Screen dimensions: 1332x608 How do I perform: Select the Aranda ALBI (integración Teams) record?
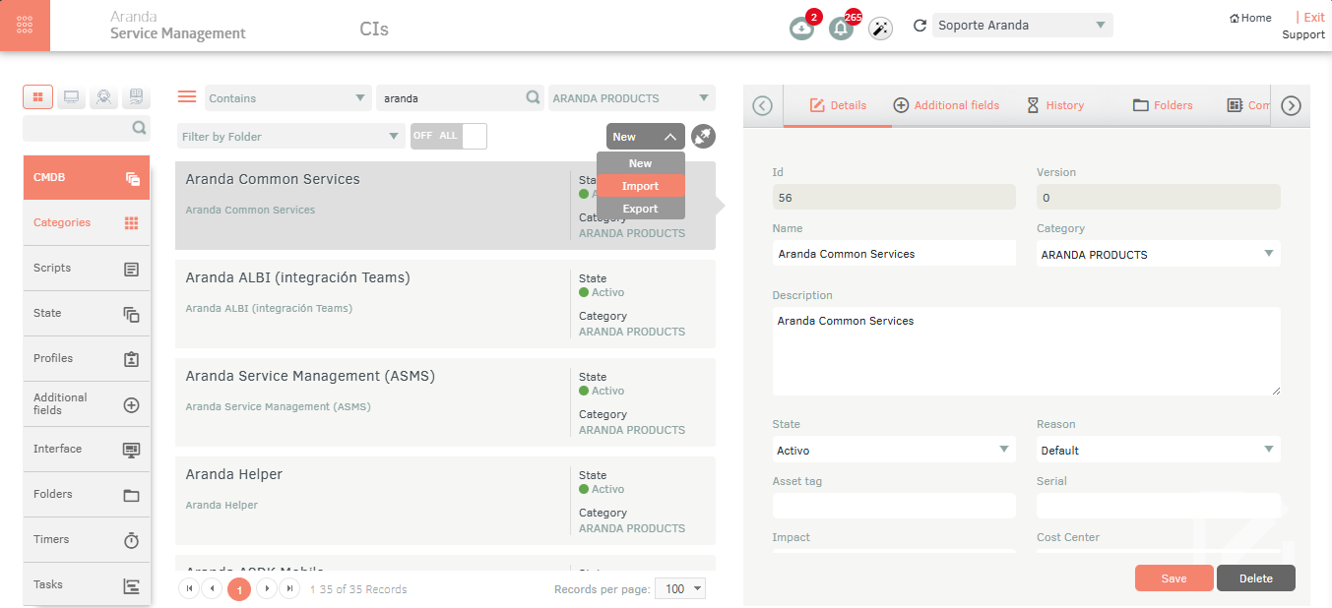(445, 304)
